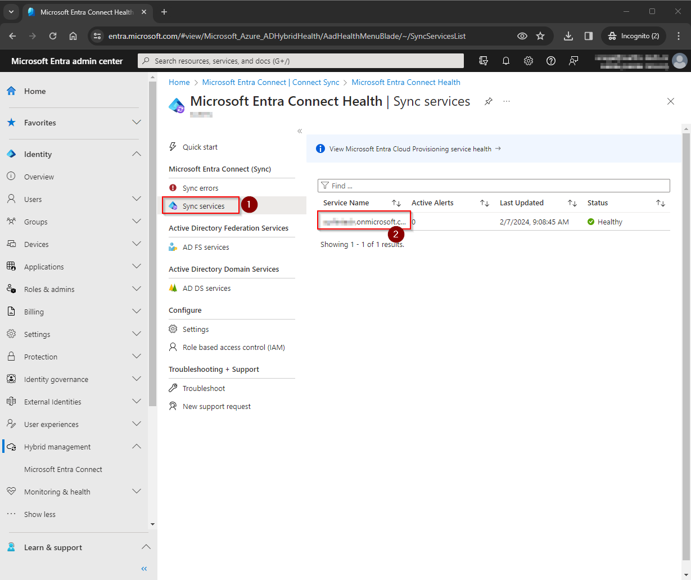Open AD FS services menu item
Image resolution: width=691 pixels, height=580 pixels.
click(x=206, y=247)
